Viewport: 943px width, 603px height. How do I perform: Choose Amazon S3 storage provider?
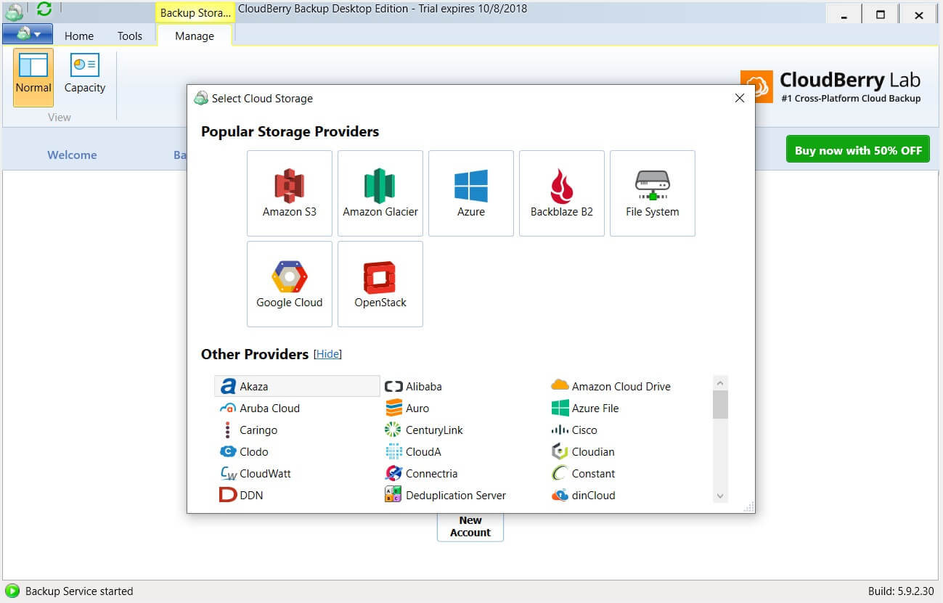[x=290, y=193]
